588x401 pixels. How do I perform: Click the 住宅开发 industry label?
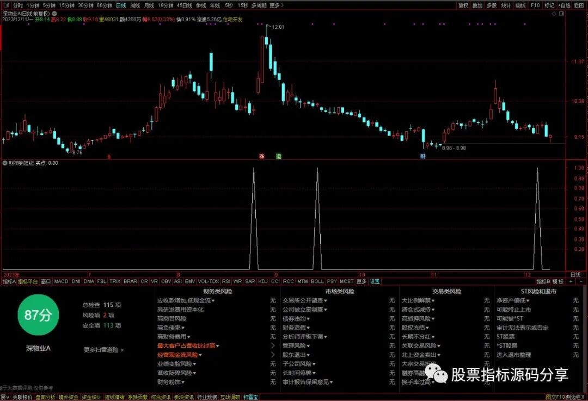point(232,20)
